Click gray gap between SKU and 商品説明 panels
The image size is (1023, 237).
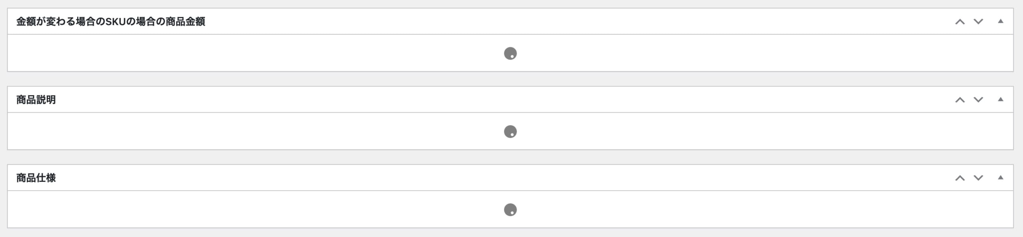coord(510,79)
